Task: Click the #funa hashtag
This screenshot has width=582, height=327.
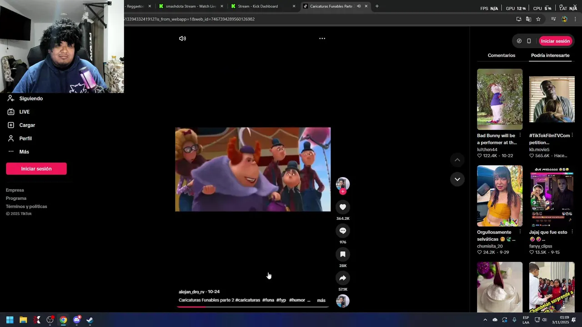Action: (x=268, y=300)
